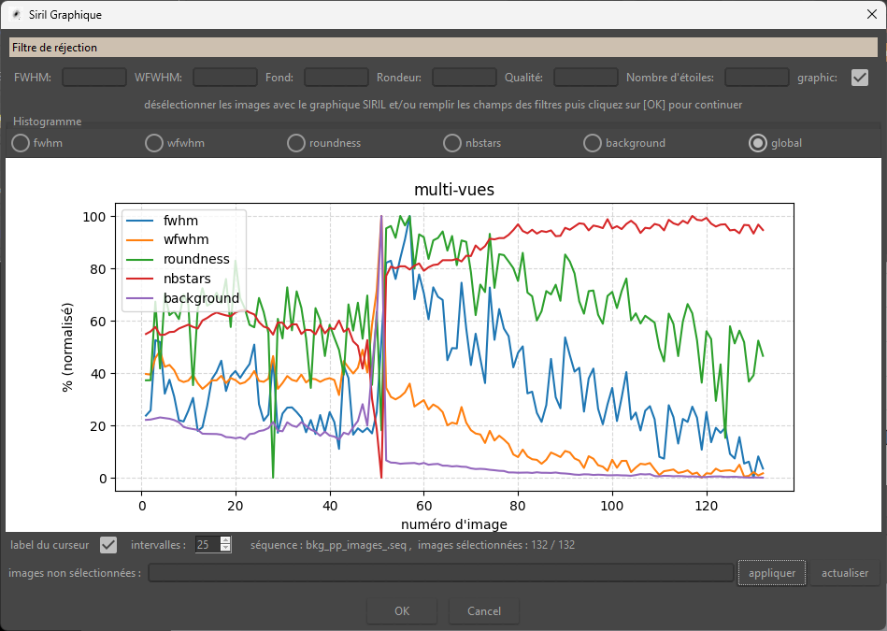This screenshot has width=887, height=631.
Task: Click the FWHM filter input field
Action: (x=93, y=77)
